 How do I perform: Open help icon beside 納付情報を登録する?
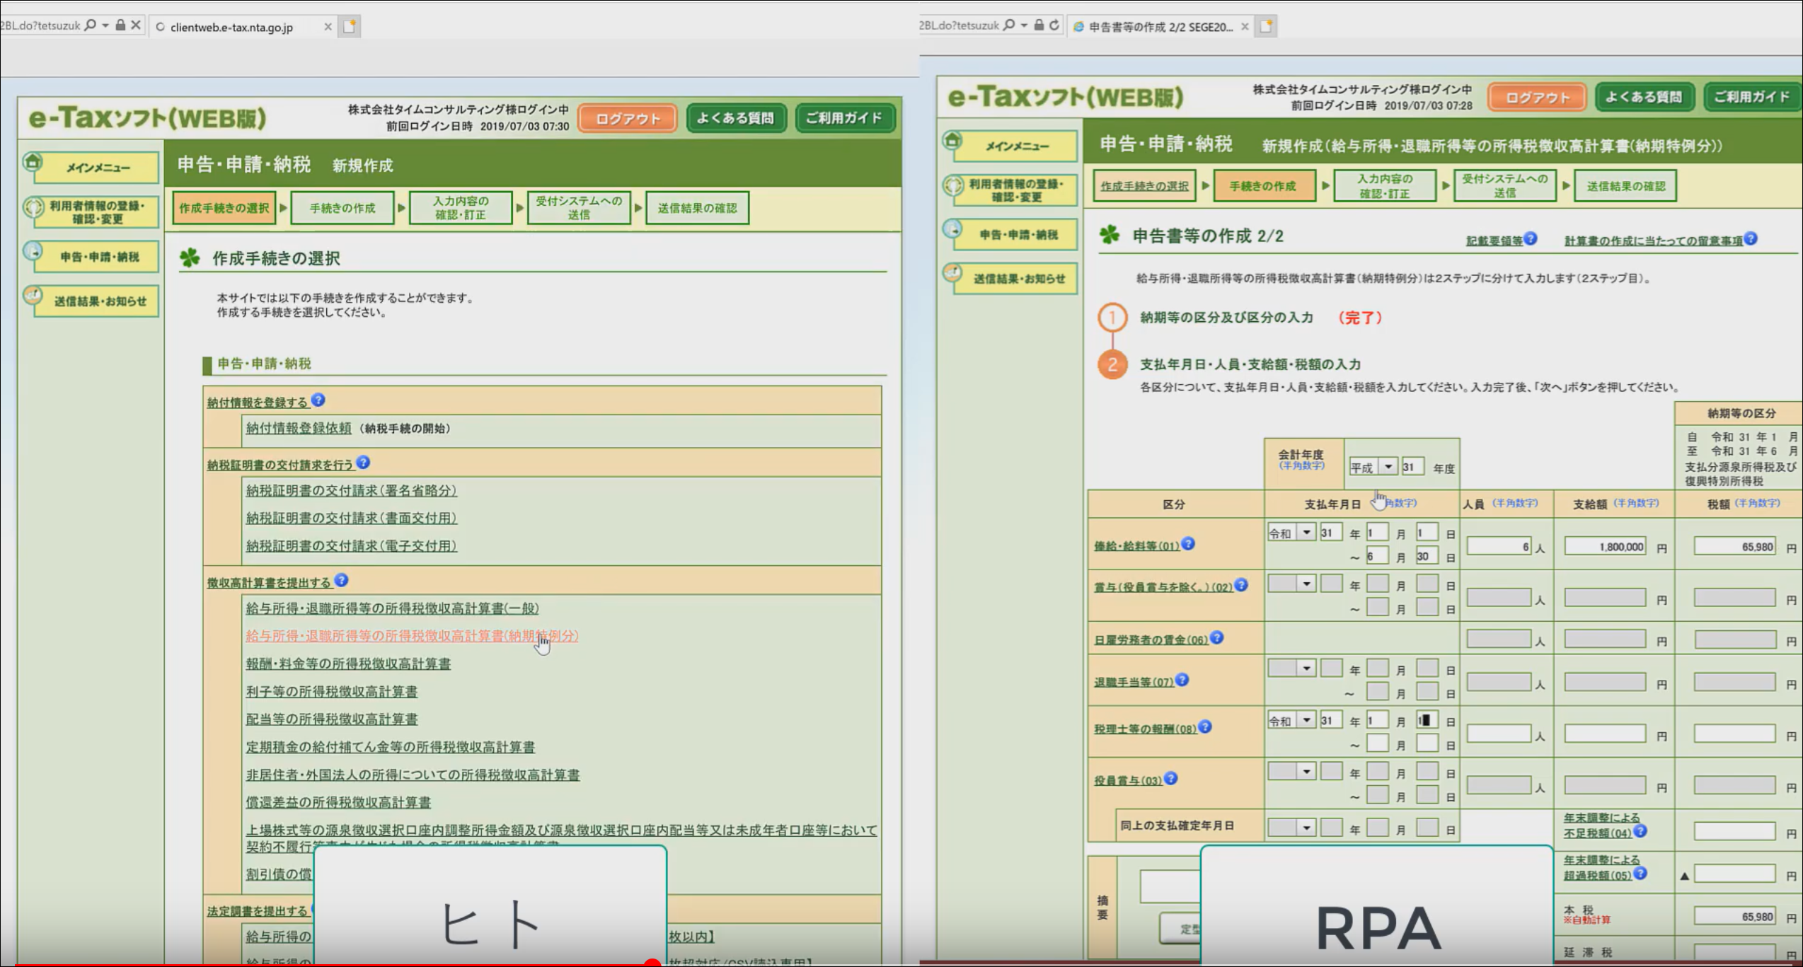point(318,400)
